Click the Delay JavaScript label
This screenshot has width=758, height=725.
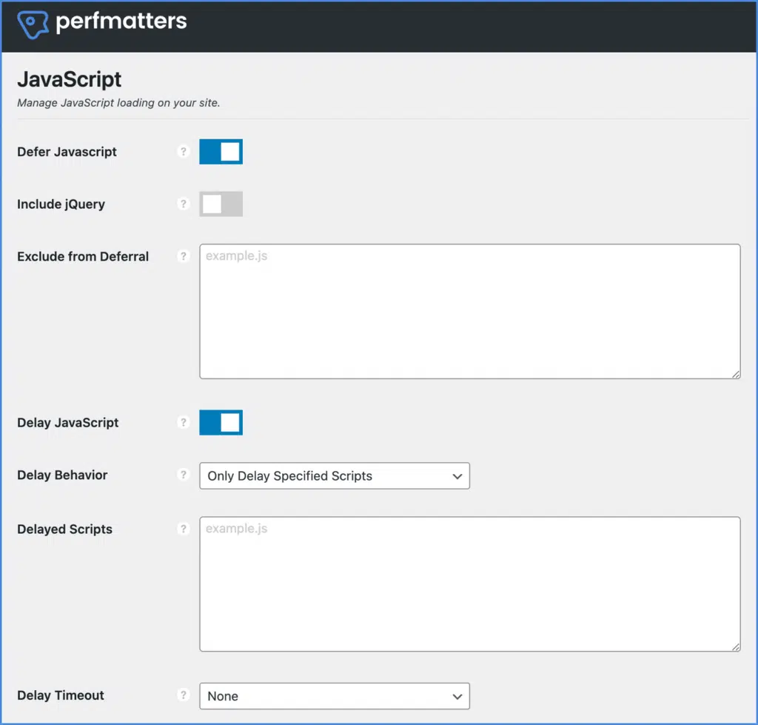point(67,423)
